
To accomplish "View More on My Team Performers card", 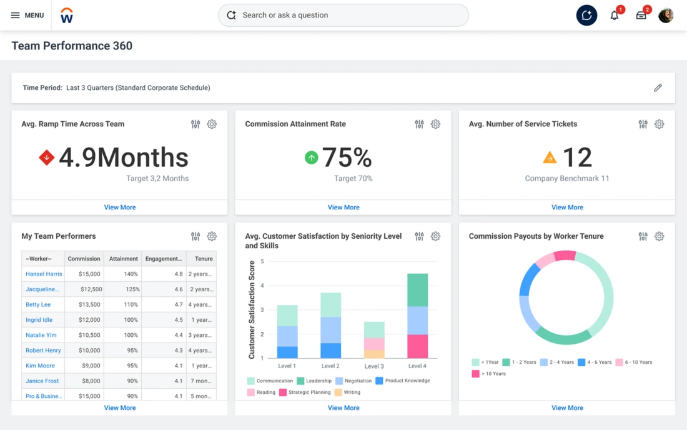I will 120,407.
